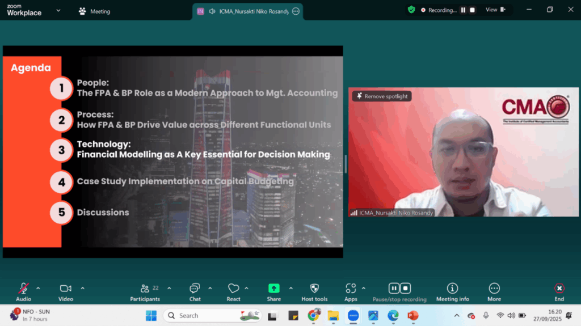This screenshot has width=581, height=326.
Task: Expand video options arrow next to Video
Action: click(x=82, y=288)
